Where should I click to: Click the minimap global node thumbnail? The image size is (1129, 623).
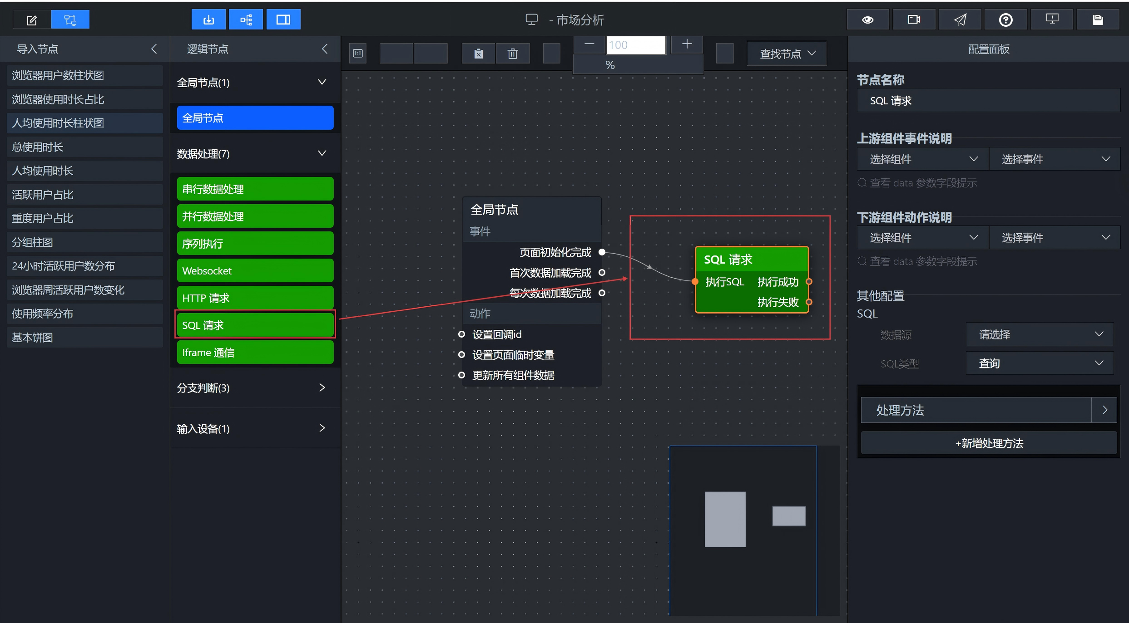[x=725, y=519]
